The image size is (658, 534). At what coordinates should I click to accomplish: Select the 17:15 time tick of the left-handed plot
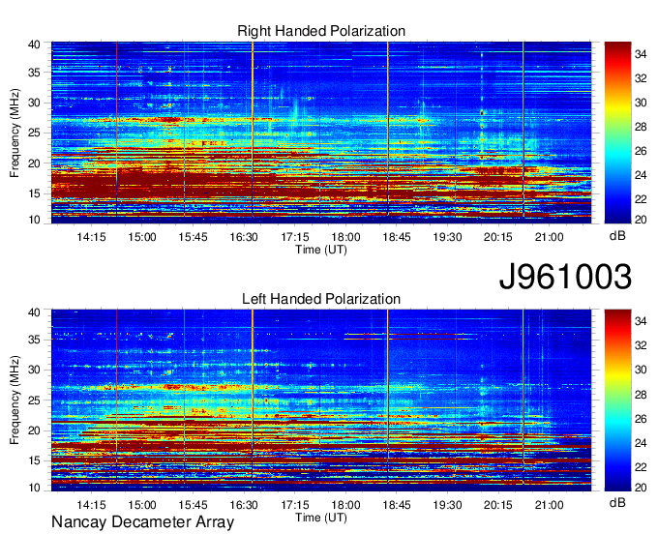[x=295, y=504]
